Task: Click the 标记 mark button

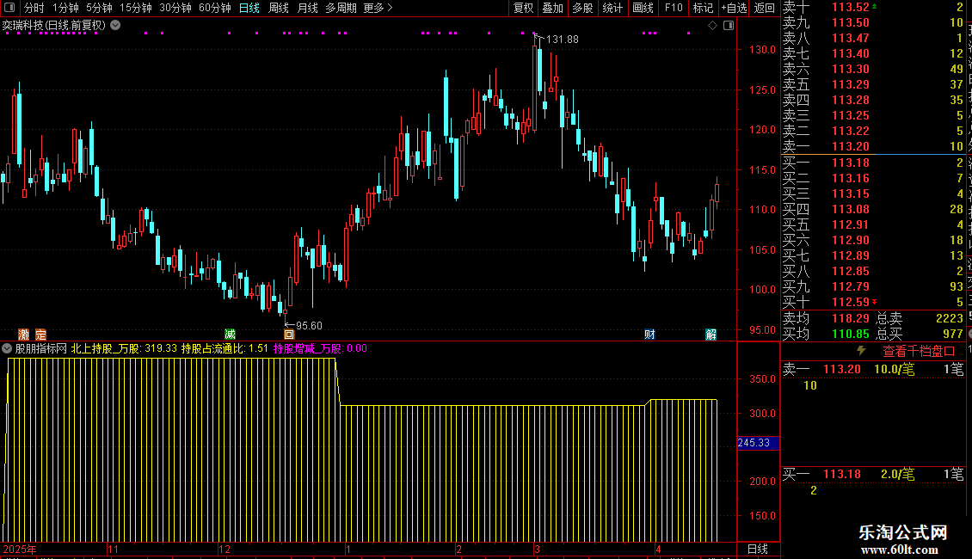Action: (703, 8)
